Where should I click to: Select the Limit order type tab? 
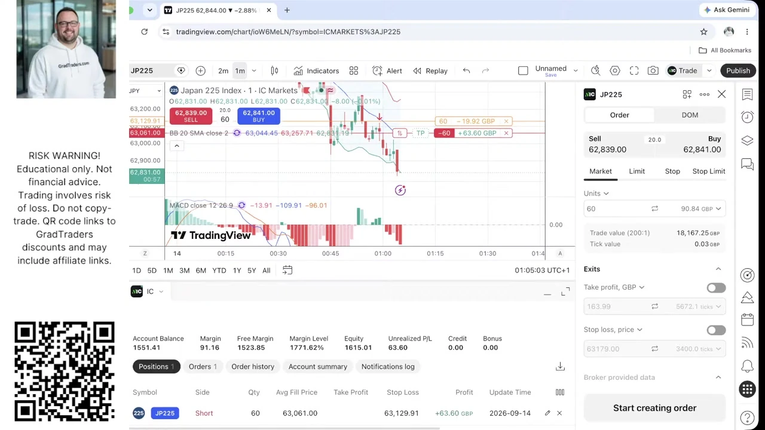[x=637, y=171]
